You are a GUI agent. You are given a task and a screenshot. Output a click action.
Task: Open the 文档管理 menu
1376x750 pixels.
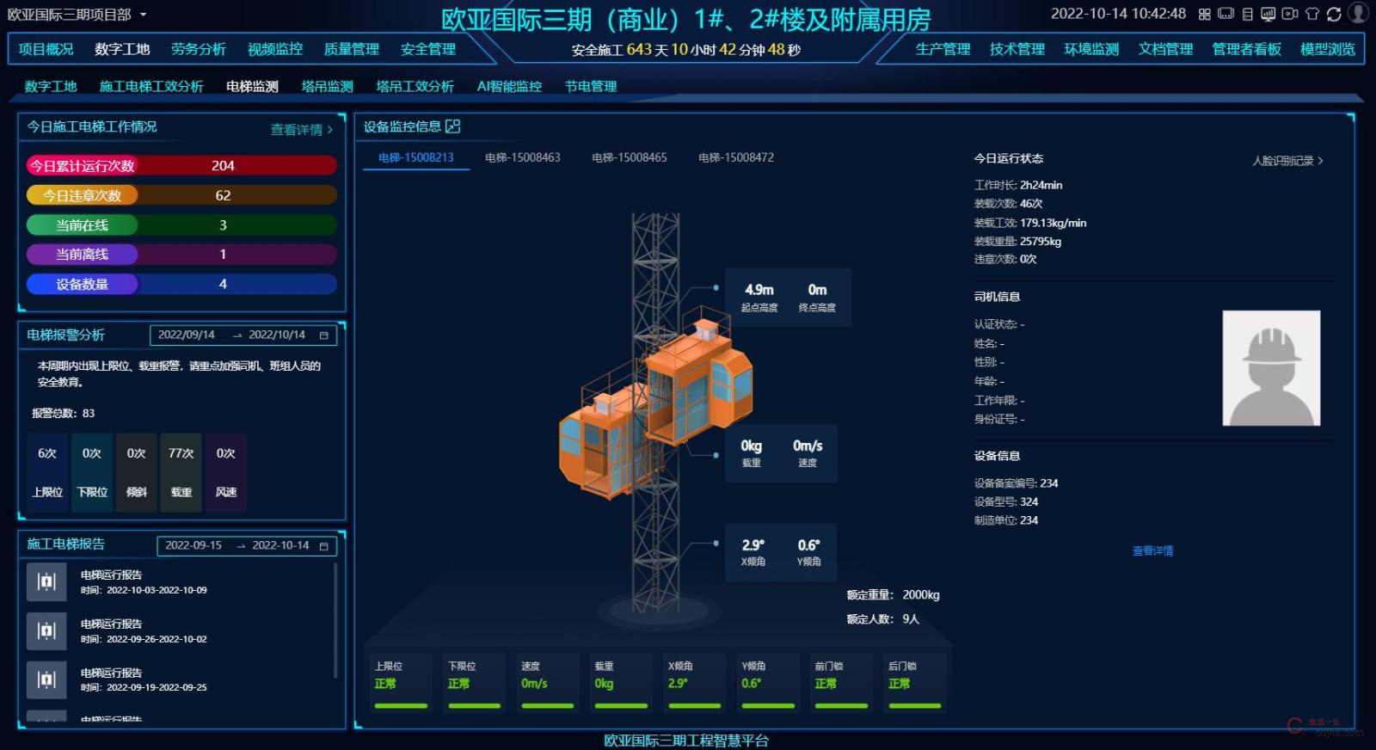(1165, 49)
